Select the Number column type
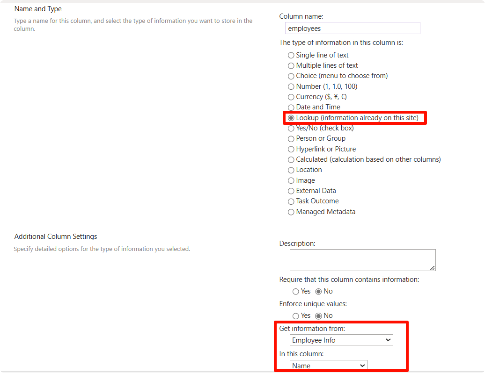The height and width of the screenshot is (373, 485). 291,86
